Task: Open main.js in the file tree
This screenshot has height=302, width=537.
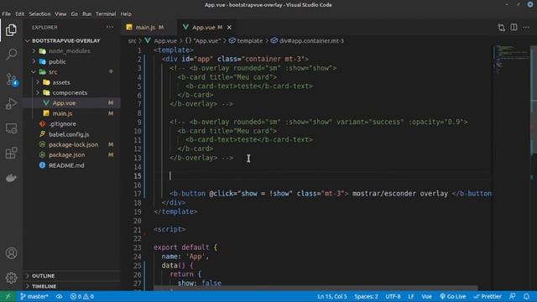Action: pyautogui.click(x=72, y=113)
